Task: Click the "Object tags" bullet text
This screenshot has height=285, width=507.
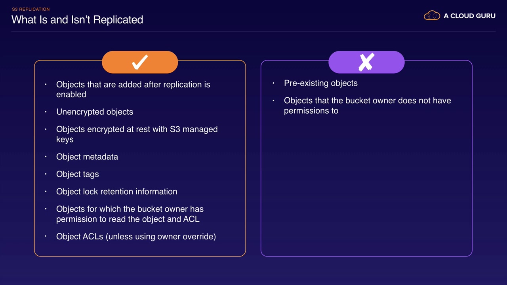Action: (78, 174)
